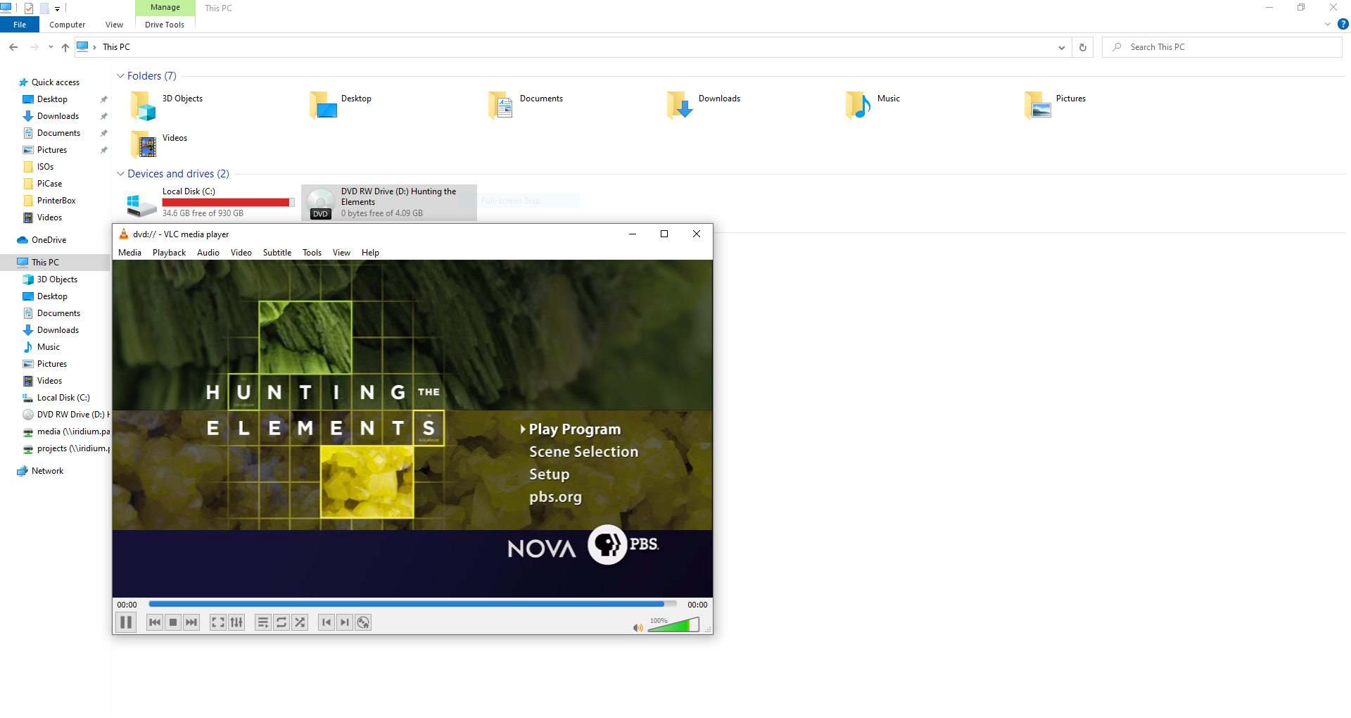
Task: Click pbs.org in DVD menu
Action: coord(555,496)
